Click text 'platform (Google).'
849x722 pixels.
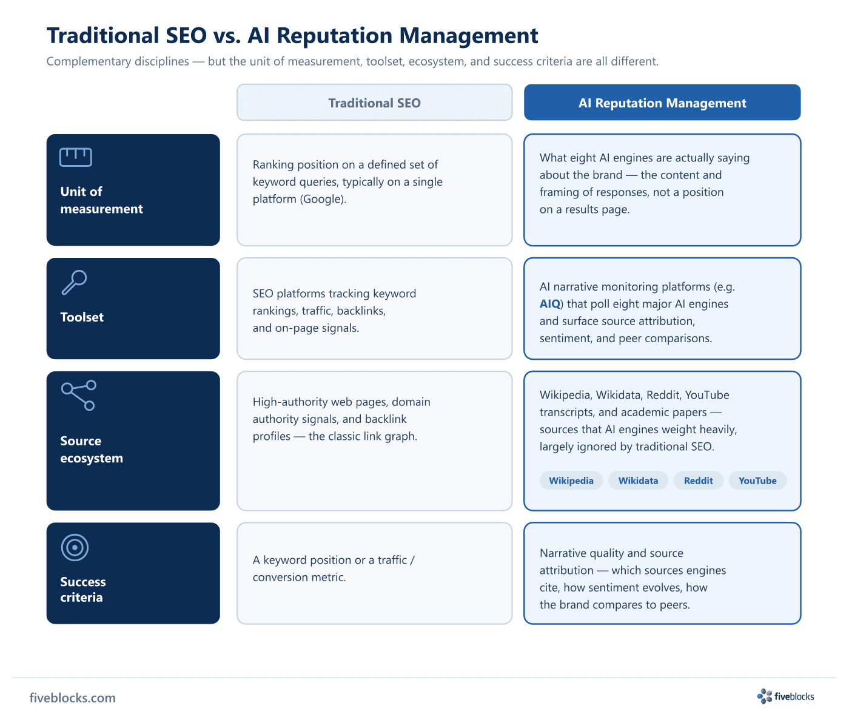[300, 199]
